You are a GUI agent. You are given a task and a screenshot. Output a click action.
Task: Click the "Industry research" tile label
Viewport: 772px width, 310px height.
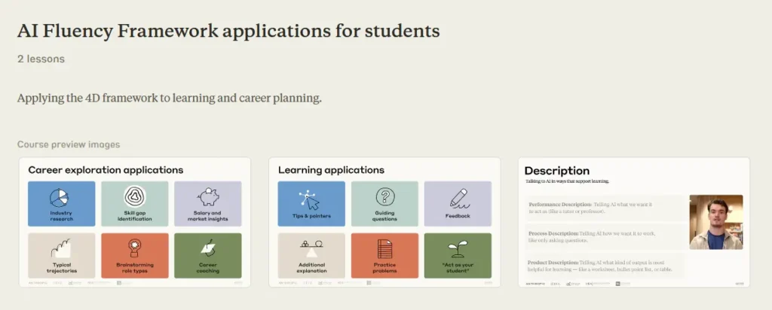(62, 216)
